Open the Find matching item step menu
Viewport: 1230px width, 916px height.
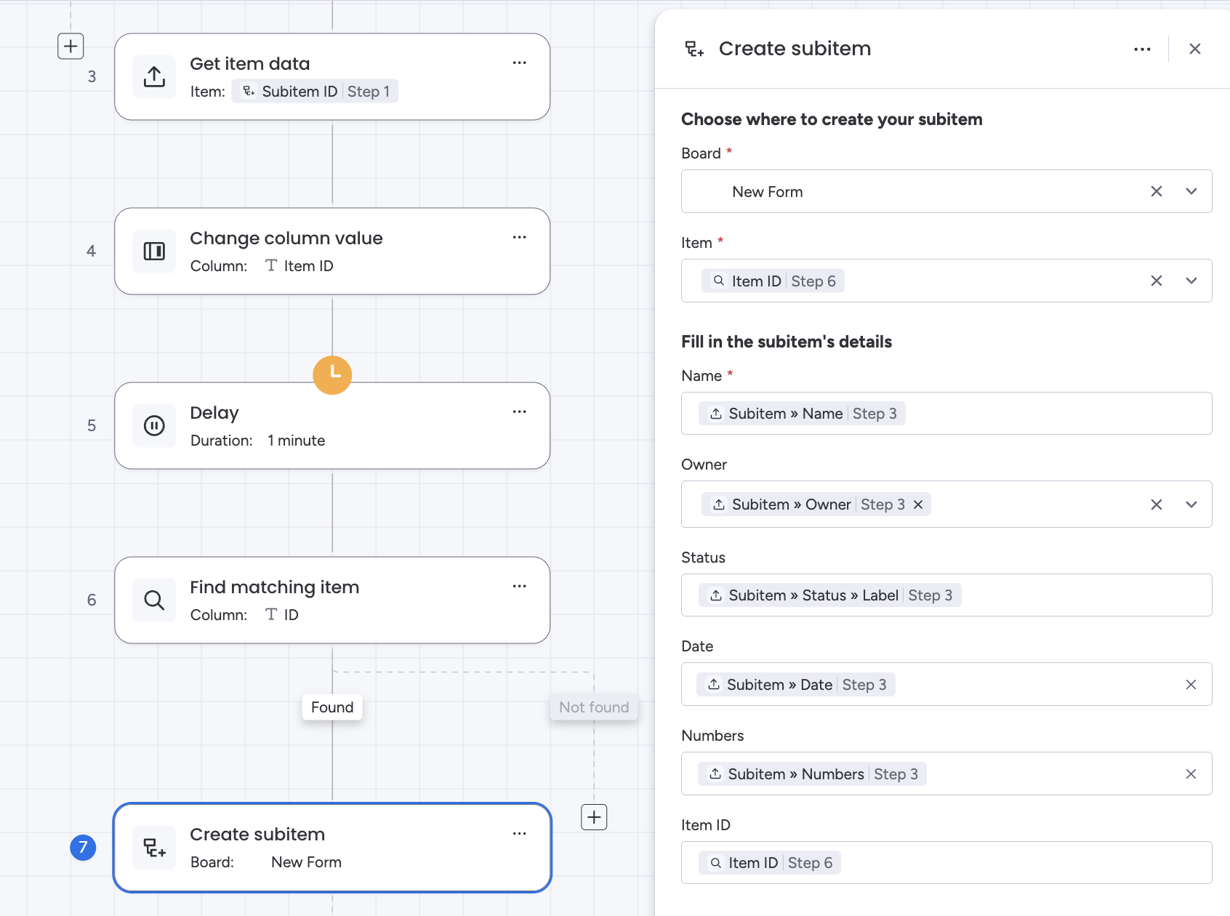tap(519, 587)
